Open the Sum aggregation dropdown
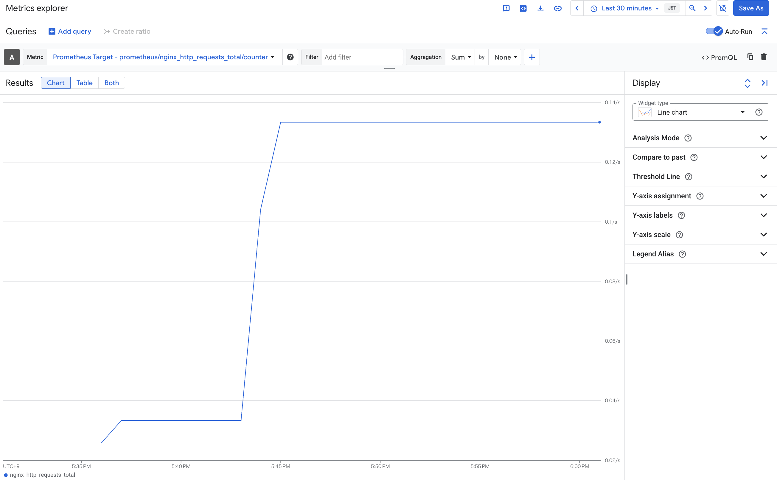This screenshot has height=480, width=777. [x=460, y=57]
